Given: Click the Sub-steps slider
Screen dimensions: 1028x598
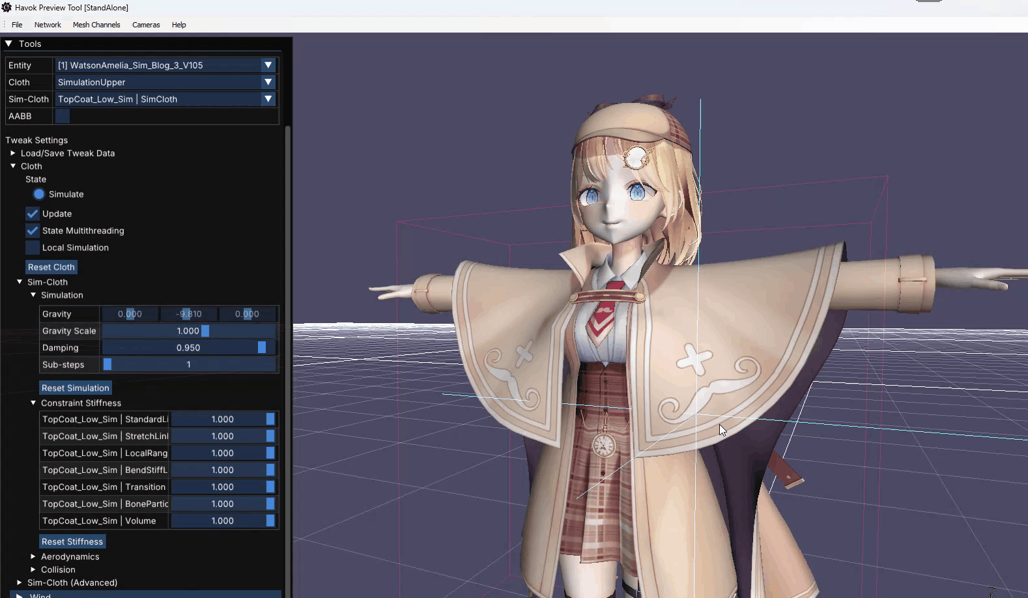Looking at the screenshot, I should (189, 365).
